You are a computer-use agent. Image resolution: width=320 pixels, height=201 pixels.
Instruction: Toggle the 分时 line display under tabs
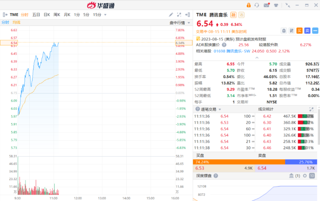pos(5,22)
